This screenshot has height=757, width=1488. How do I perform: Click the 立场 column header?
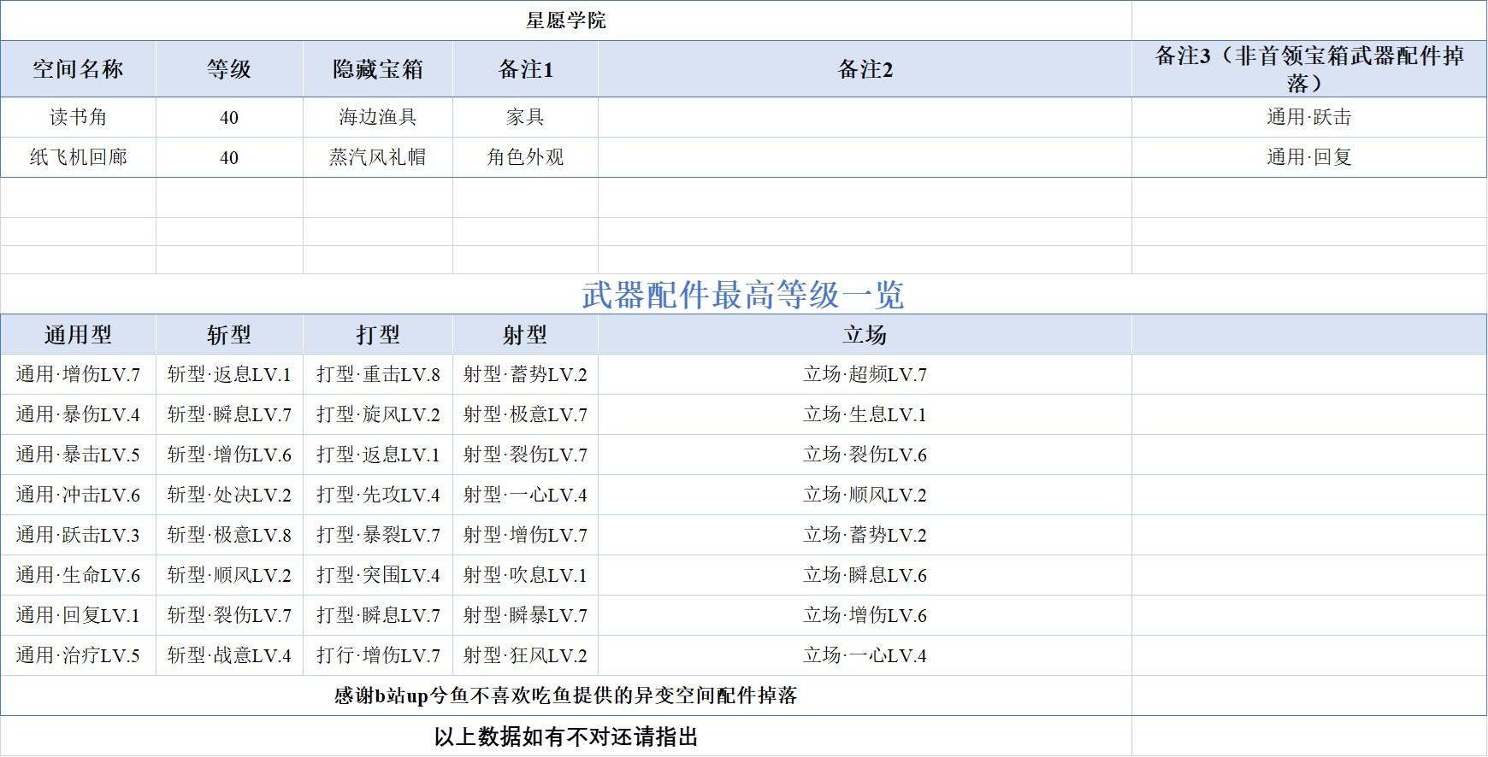coord(865,335)
